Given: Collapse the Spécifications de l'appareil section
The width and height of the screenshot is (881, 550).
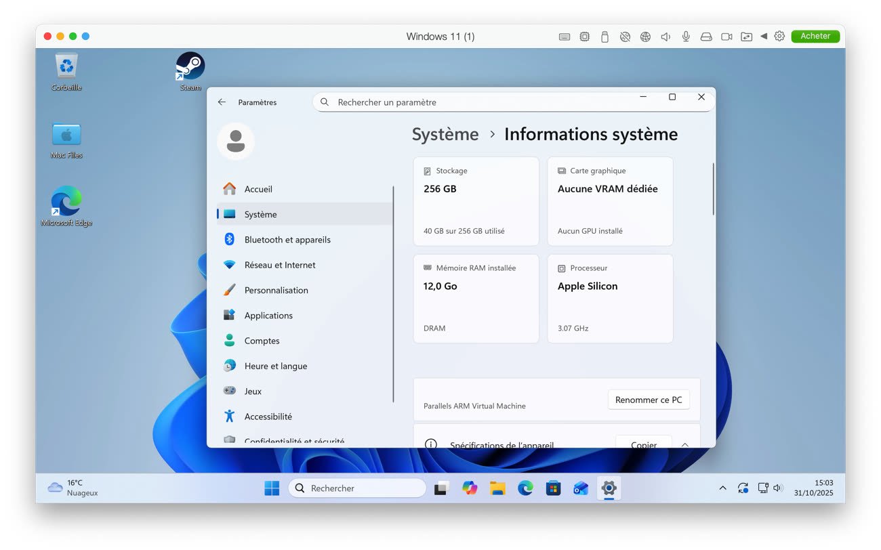Looking at the screenshot, I should (x=684, y=445).
